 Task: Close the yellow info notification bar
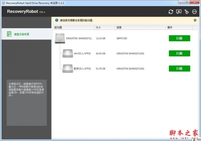tap(195, 20)
